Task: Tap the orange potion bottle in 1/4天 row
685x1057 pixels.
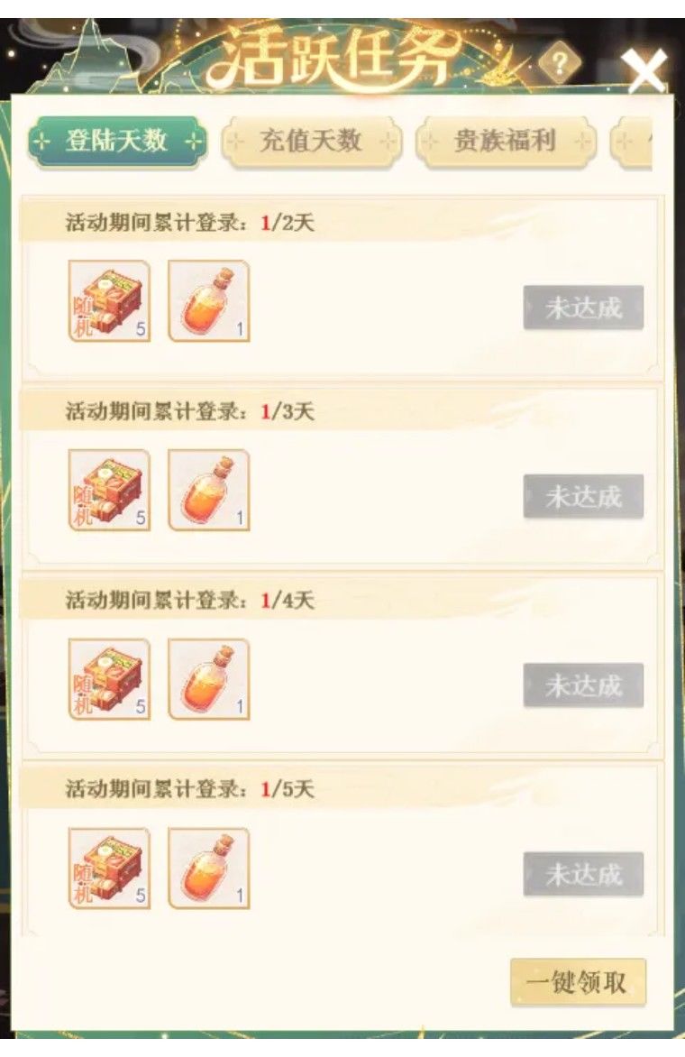Action: click(x=209, y=679)
